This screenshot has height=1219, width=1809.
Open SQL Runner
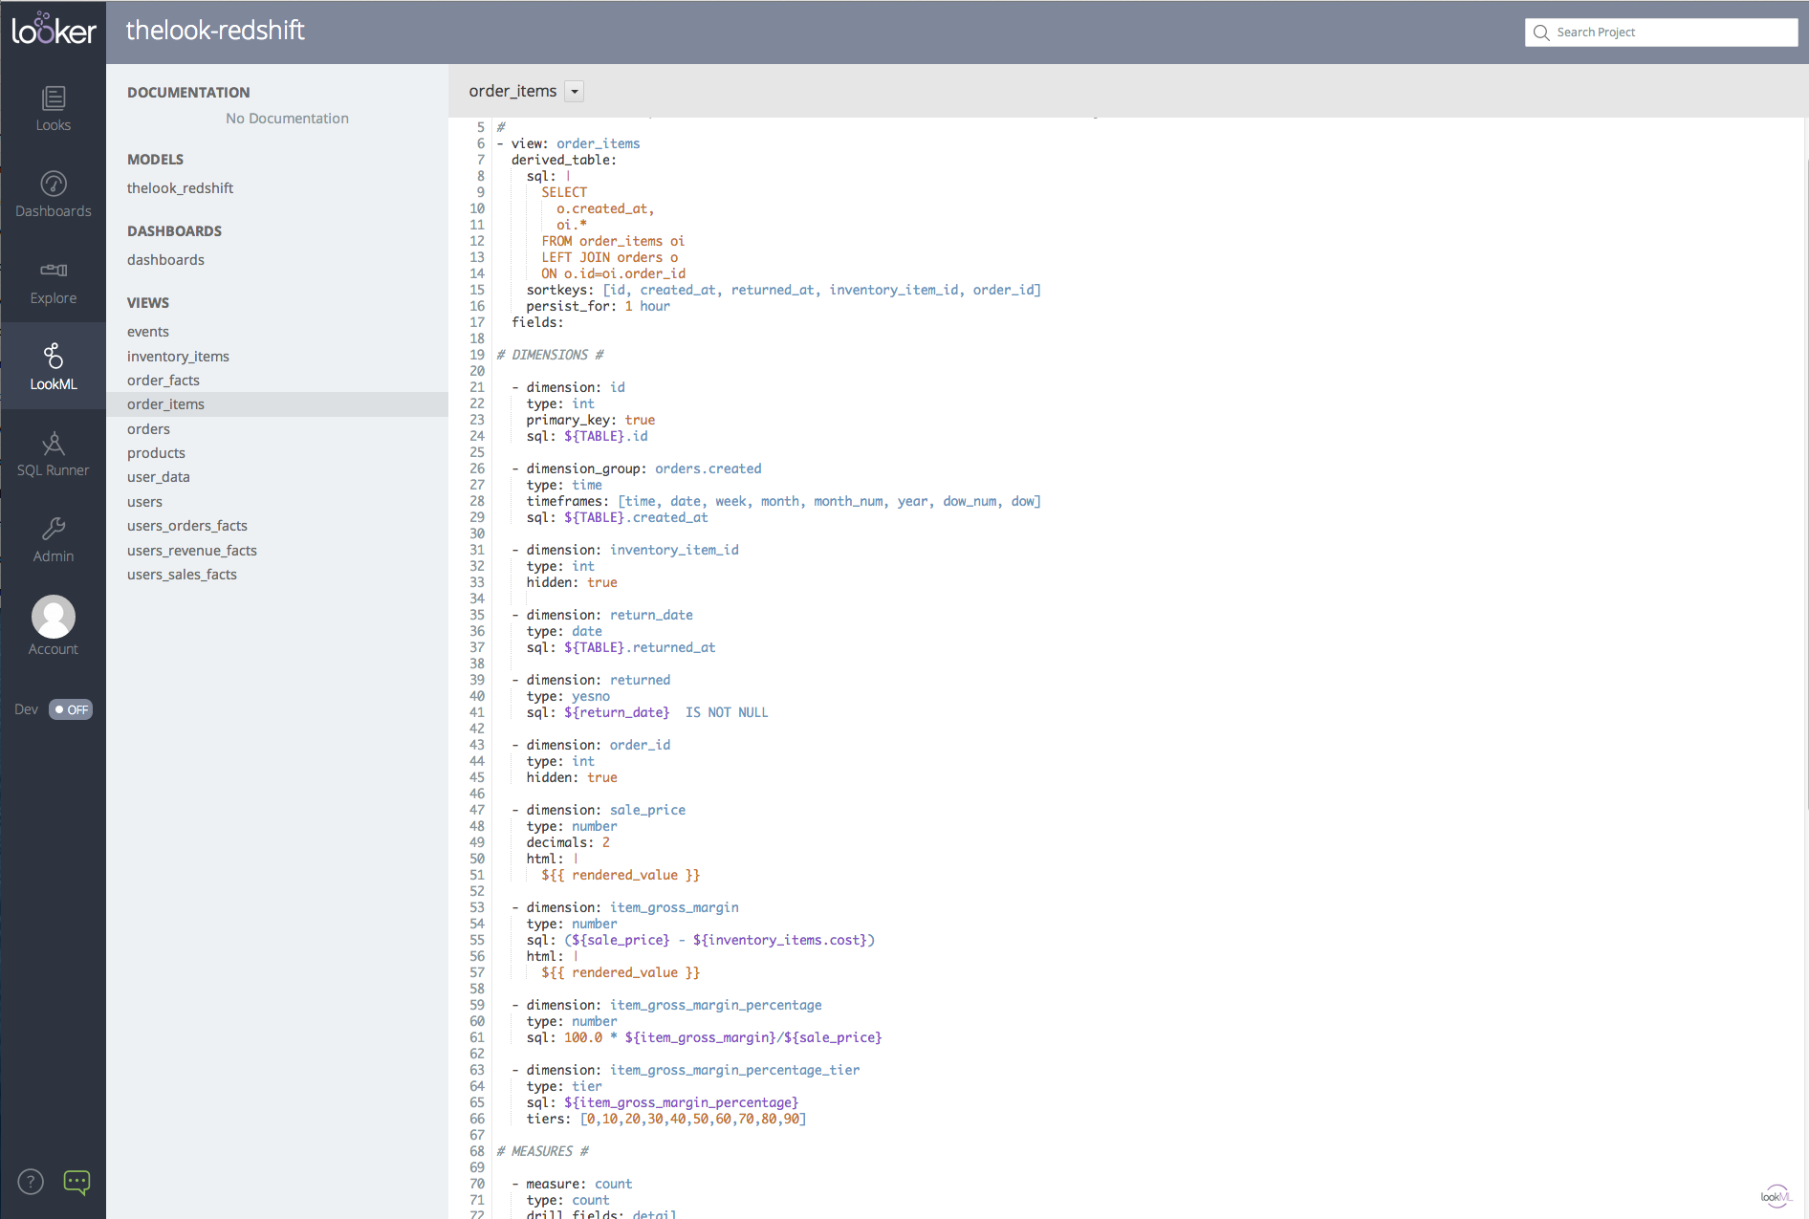point(53,452)
